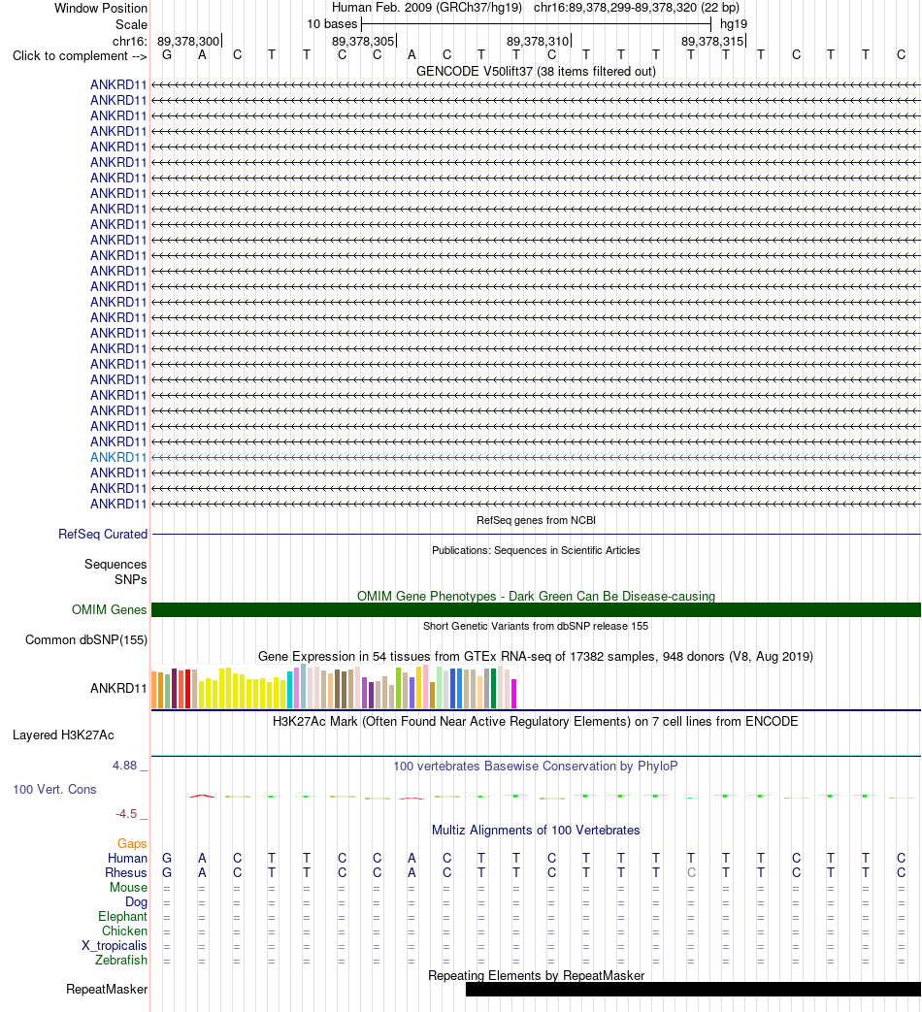Click the H3K27Ac Mark track title
The height and width of the screenshot is (1012, 922).
click(536, 722)
